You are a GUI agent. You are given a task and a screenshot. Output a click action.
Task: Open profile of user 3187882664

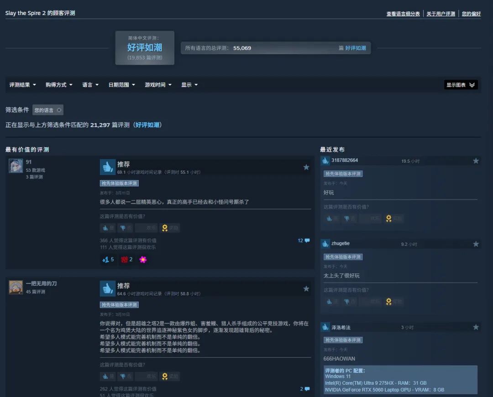[345, 160]
